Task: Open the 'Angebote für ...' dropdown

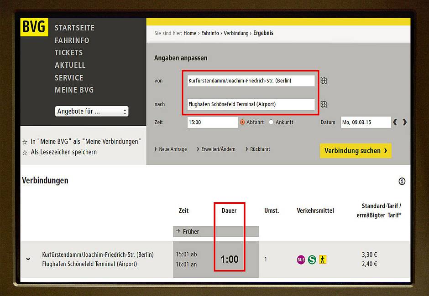Action: pos(92,111)
